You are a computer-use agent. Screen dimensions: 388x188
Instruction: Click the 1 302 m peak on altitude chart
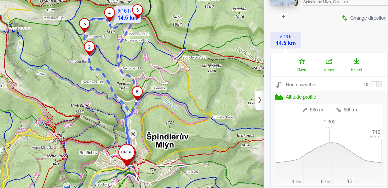pos(329,142)
